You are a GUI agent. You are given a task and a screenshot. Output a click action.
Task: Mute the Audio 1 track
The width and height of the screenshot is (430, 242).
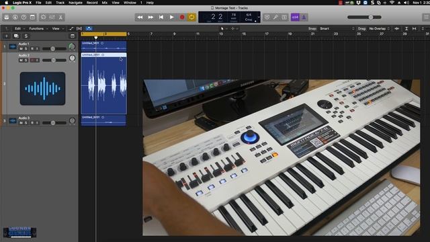tap(21, 49)
